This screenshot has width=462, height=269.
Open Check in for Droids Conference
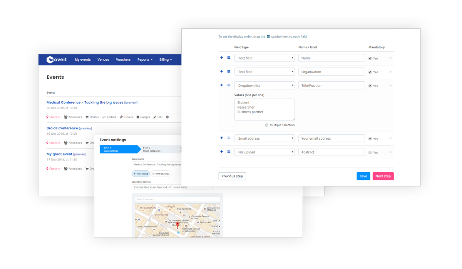click(x=54, y=143)
